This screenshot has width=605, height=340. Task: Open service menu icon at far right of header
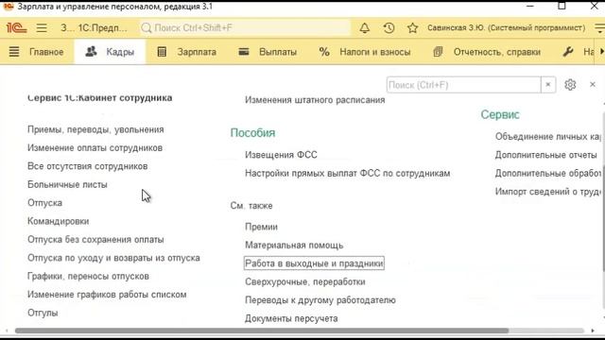[599, 27]
